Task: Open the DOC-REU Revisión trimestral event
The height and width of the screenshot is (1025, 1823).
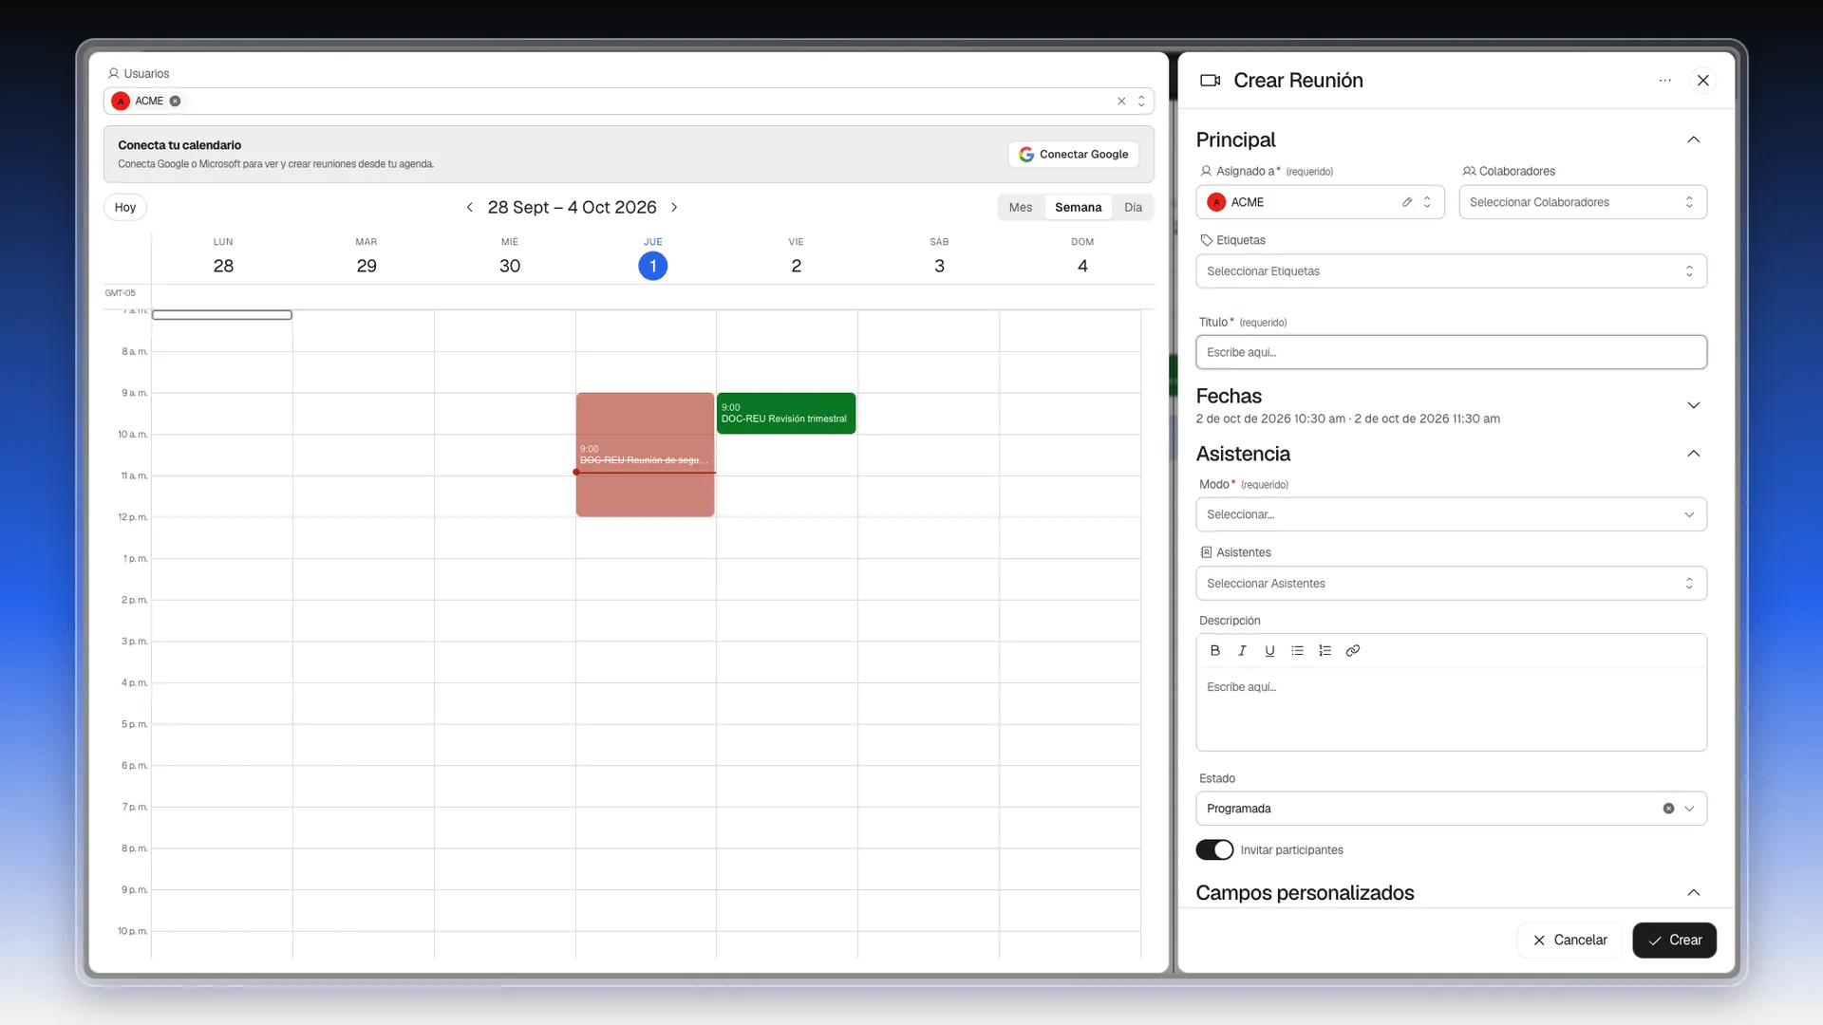Action: 786,414
